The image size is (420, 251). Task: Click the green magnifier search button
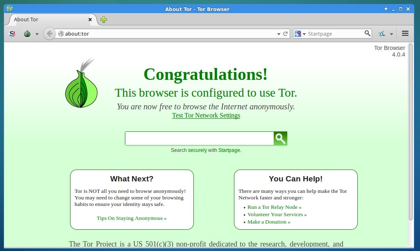[x=280, y=138]
